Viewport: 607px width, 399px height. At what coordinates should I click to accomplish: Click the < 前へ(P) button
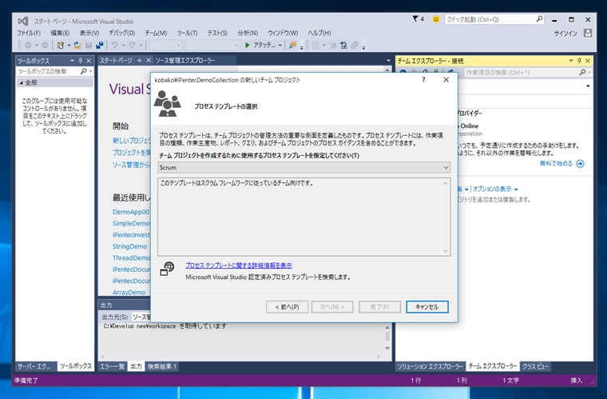[x=288, y=307]
